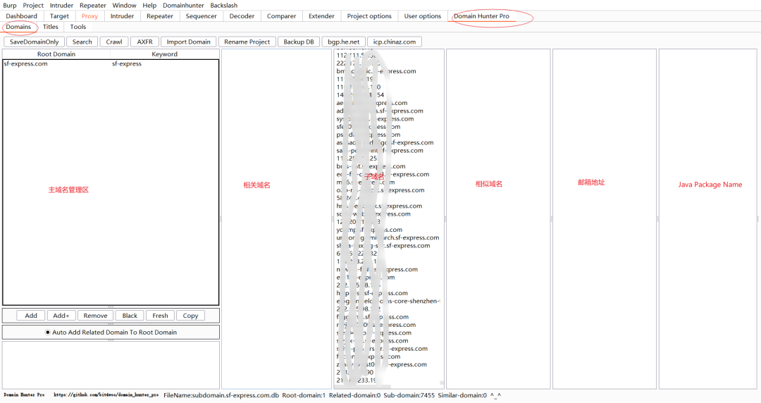The width and height of the screenshot is (761, 403).
Task: Open the Domain Hunter Pro tab
Action: [x=481, y=16]
